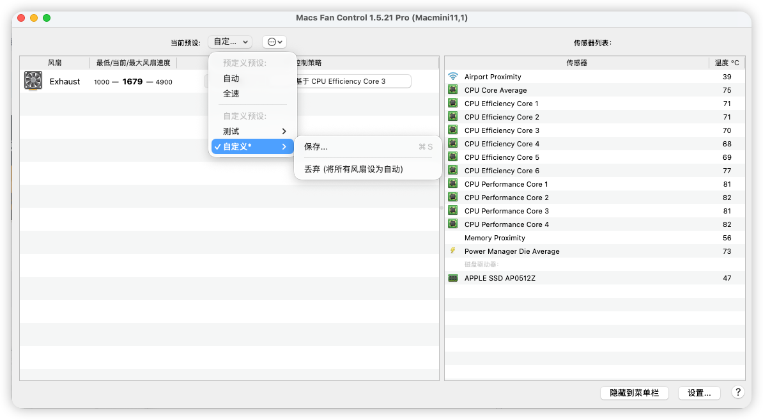
Task: Click the question mark help button
Action: pyautogui.click(x=737, y=393)
